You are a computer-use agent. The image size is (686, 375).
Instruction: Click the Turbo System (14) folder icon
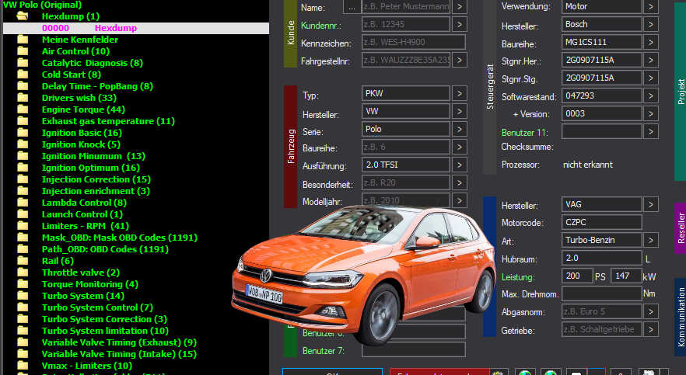click(23, 296)
